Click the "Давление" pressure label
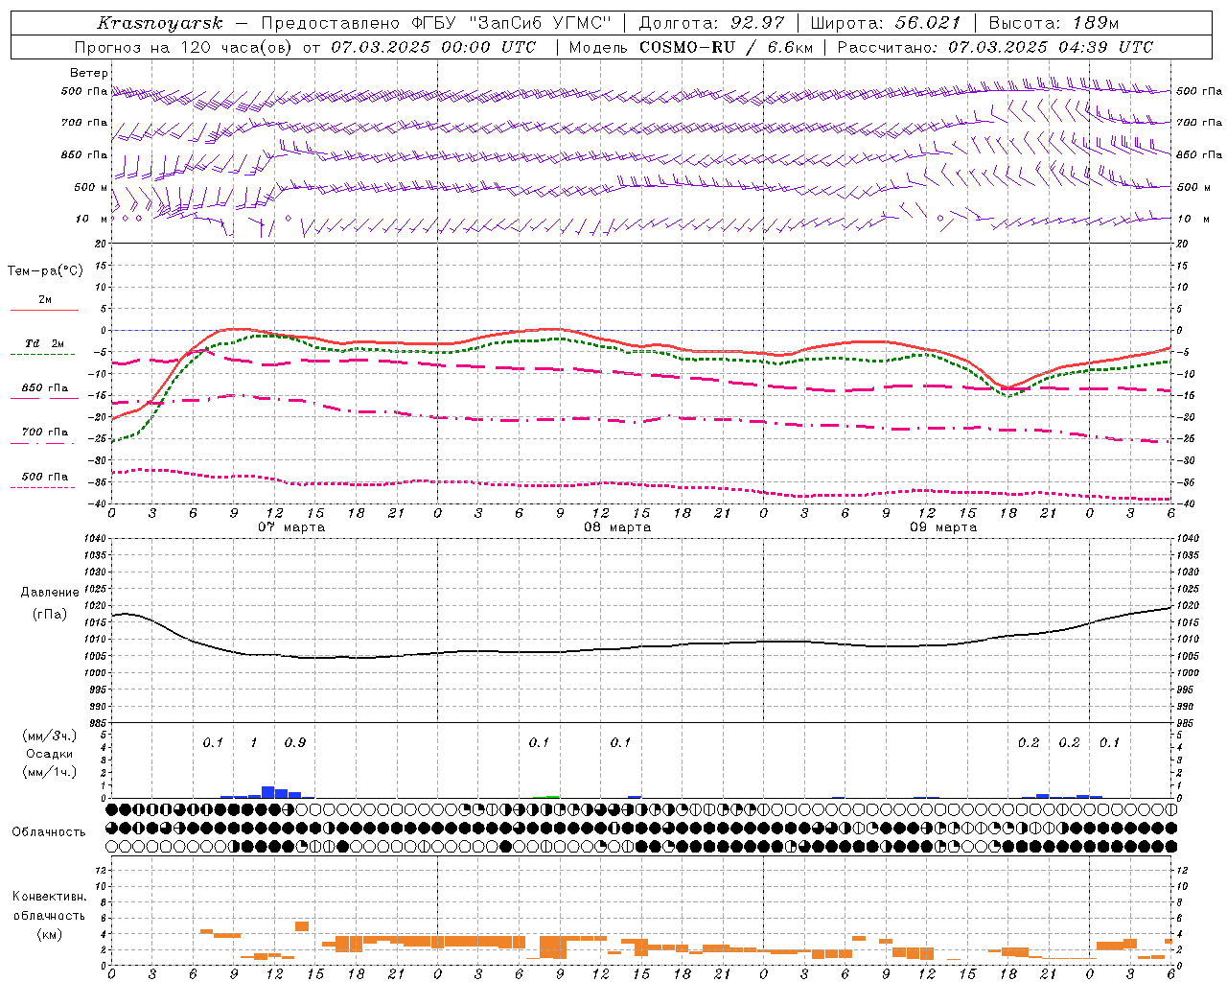 [x=50, y=593]
